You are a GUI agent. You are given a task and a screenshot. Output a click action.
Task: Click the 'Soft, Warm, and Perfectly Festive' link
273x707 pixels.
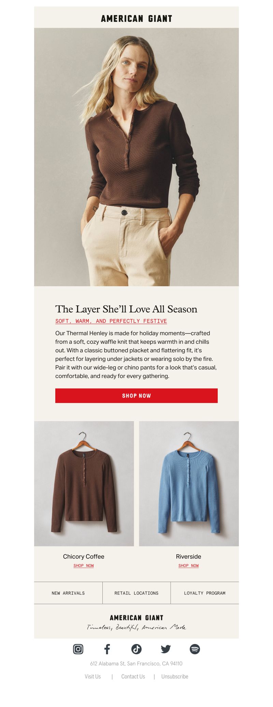pyautogui.click(x=111, y=321)
